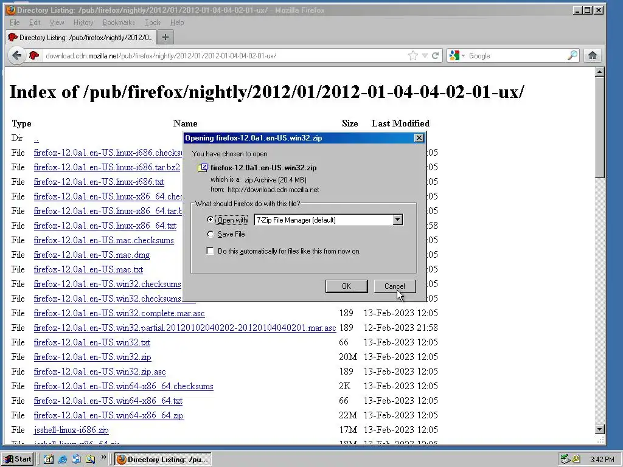
Task: Cancel the file opening dialog
Action: (394, 286)
